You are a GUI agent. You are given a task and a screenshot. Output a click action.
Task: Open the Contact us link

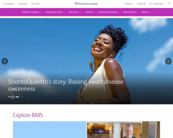(129, 4)
